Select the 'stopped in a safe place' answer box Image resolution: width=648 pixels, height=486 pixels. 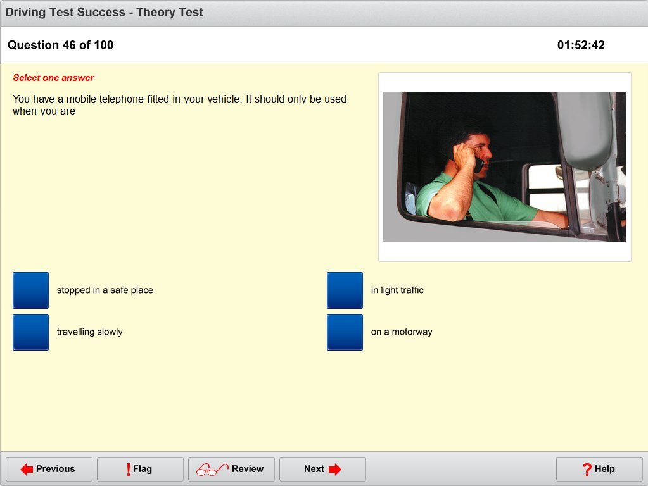(30, 290)
